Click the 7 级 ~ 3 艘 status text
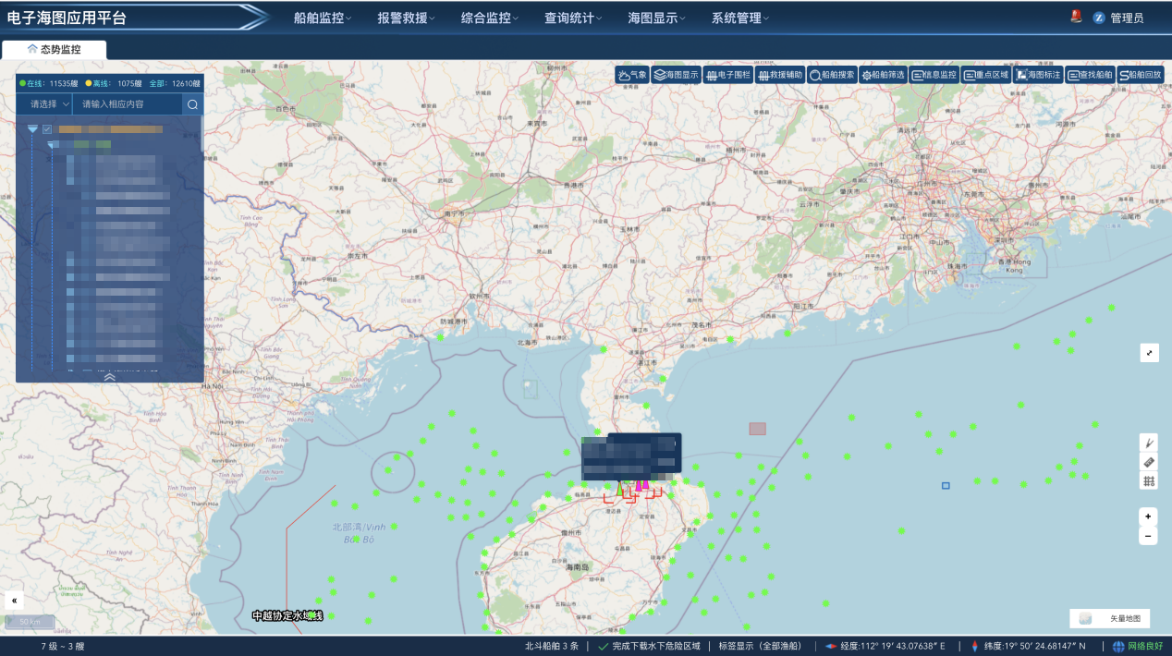1172x656 pixels. click(62, 646)
